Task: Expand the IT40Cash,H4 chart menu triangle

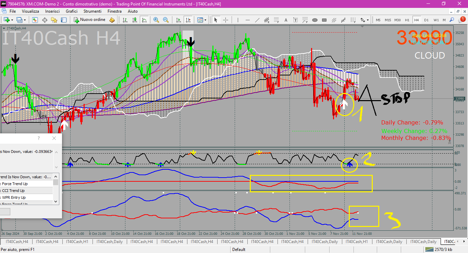Action: (4, 28)
